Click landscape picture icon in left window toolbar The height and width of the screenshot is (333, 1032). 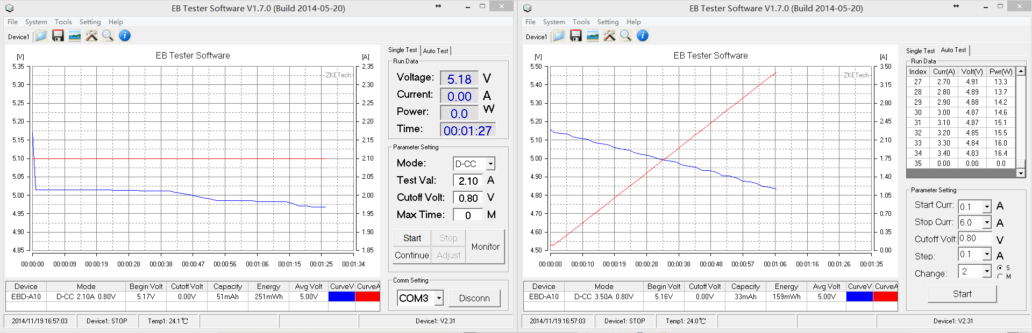[75, 36]
